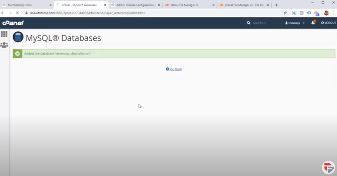Click the MySQL database icon beside title
This screenshot has width=337, height=176.
point(18,38)
